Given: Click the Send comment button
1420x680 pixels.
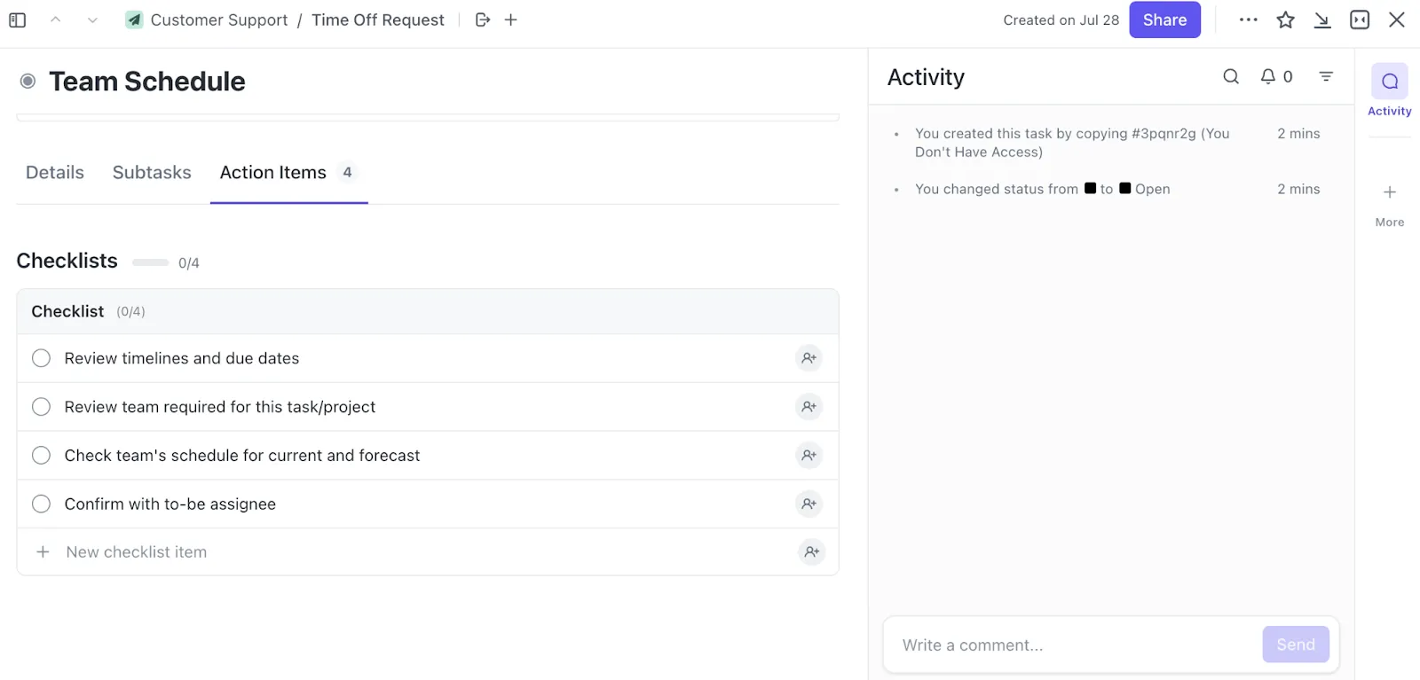Looking at the screenshot, I should pos(1296,645).
